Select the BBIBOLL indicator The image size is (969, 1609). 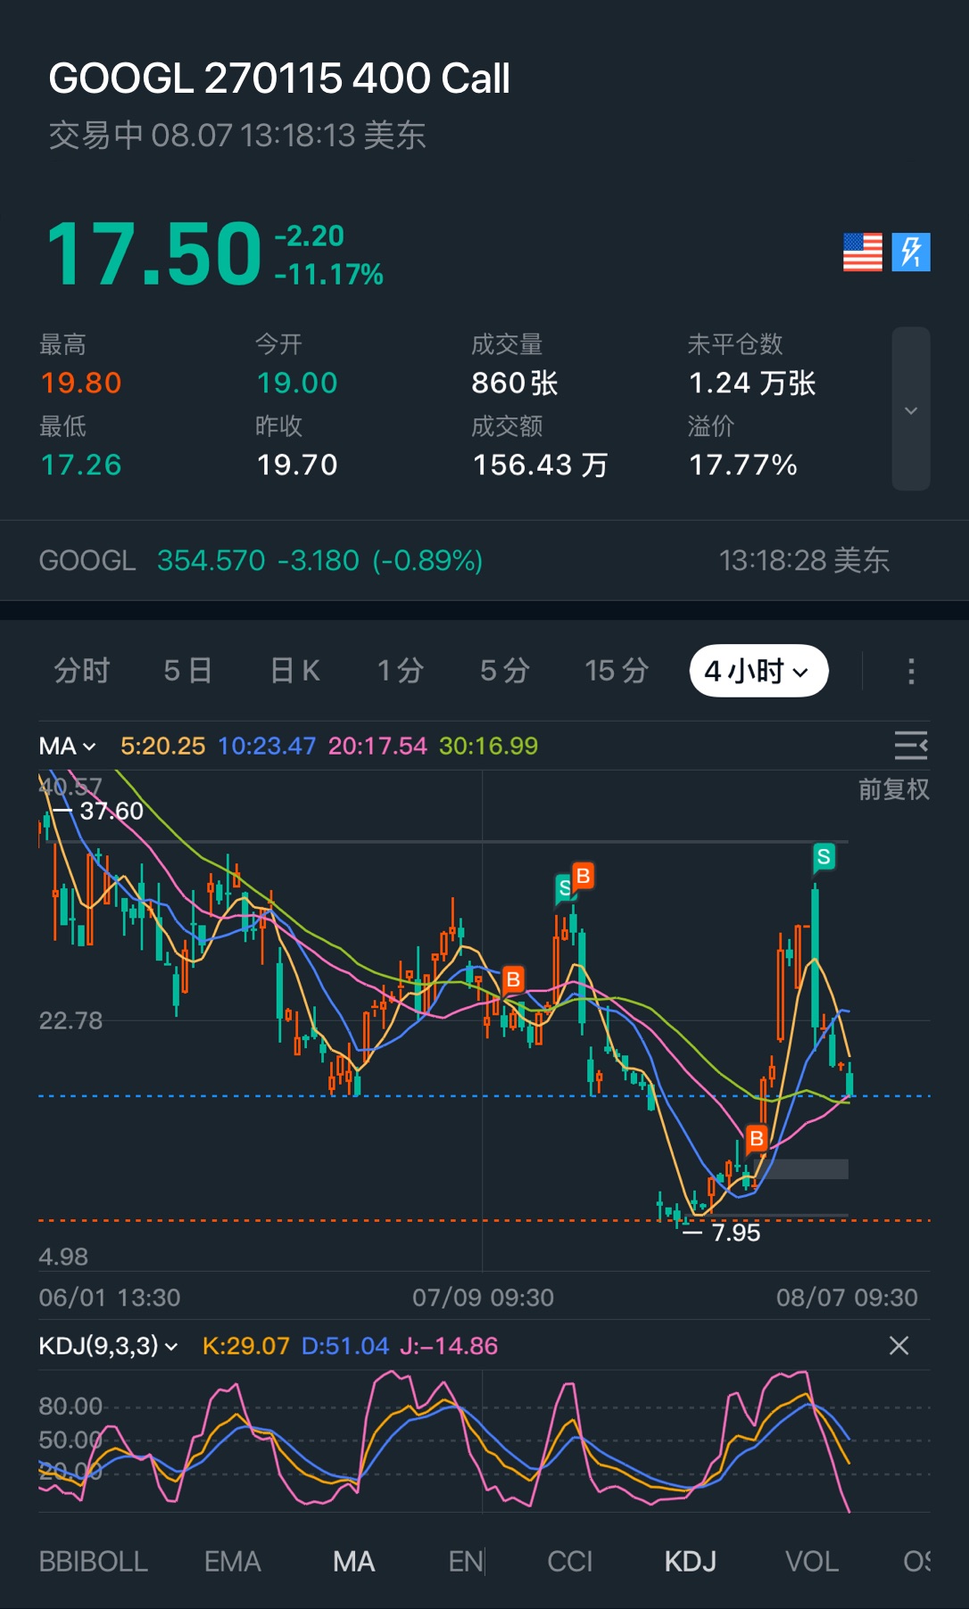(x=93, y=1562)
